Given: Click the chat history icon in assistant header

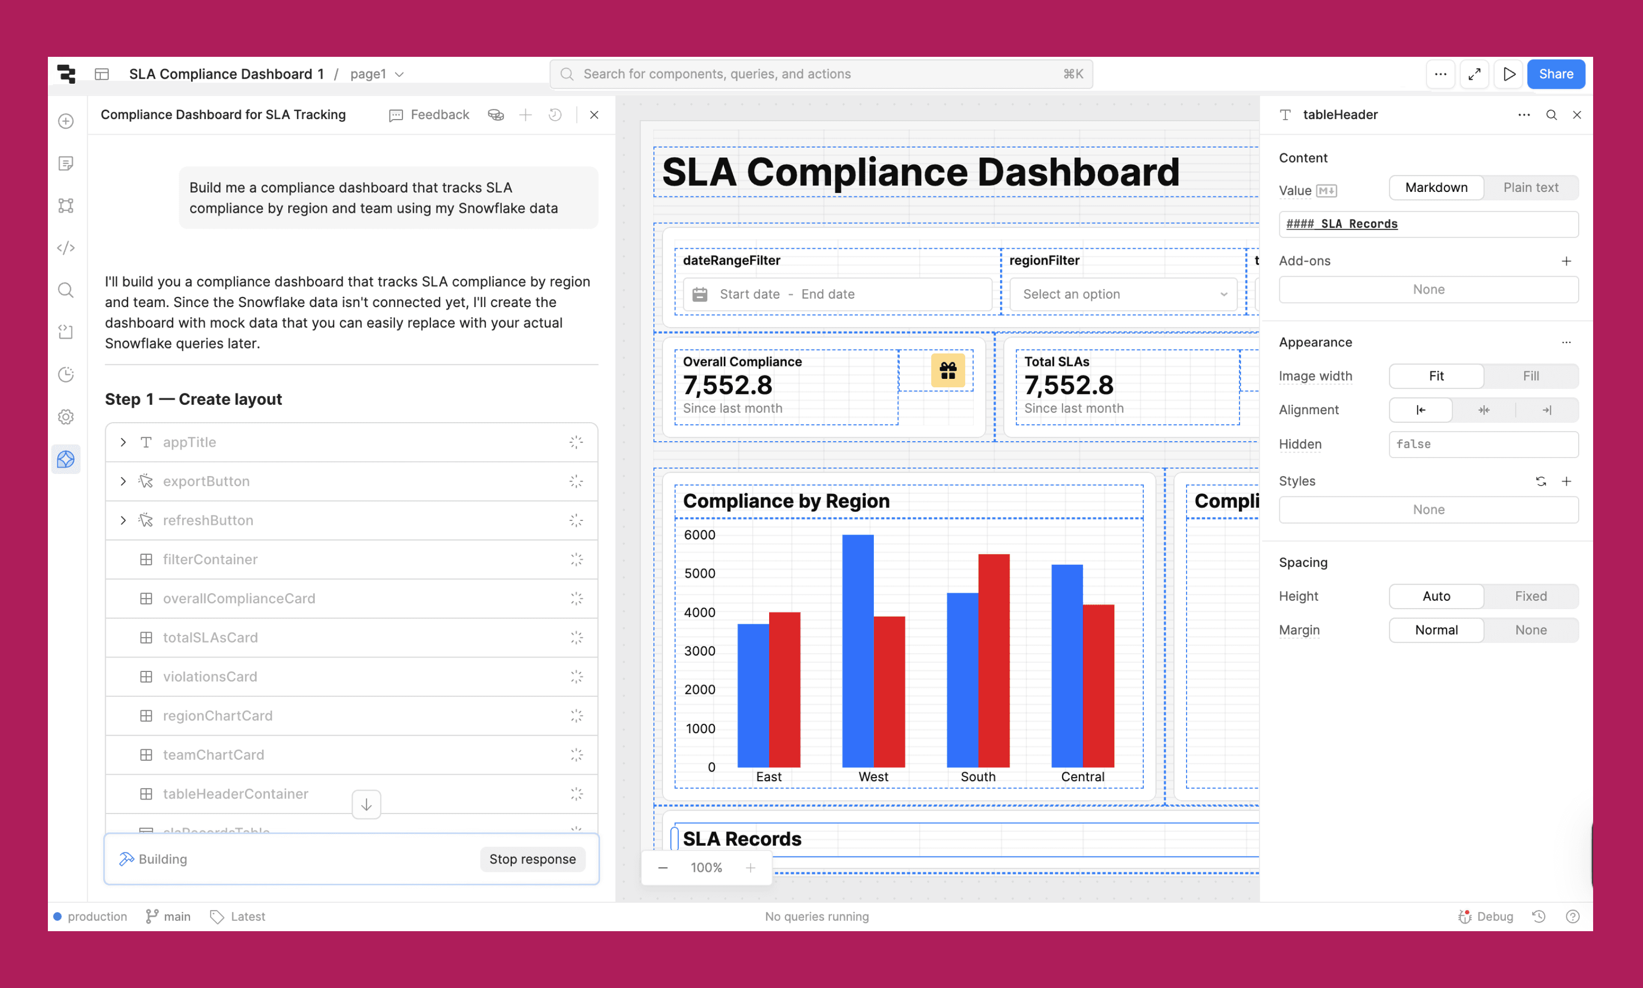Looking at the screenshot, I should (x=555, y=115).
